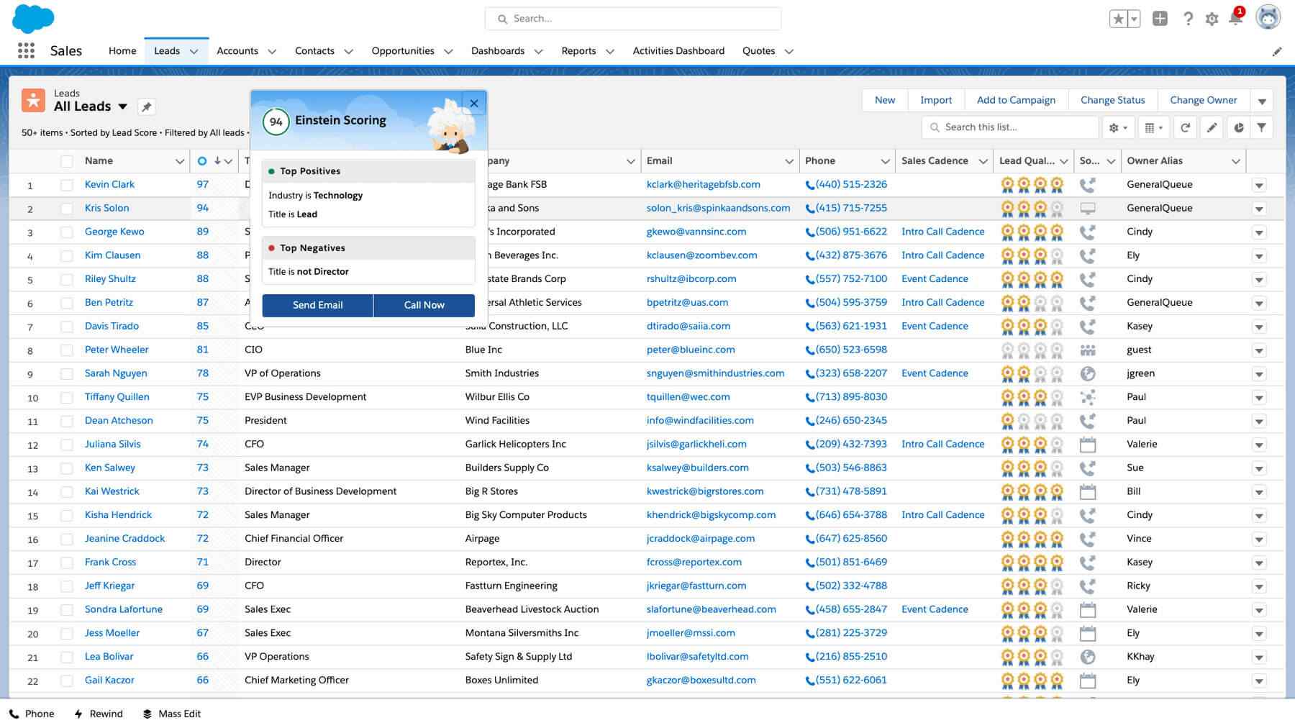1295x728 pixels.
Task: Open the Name column header menu
Action: click(179, 161)
